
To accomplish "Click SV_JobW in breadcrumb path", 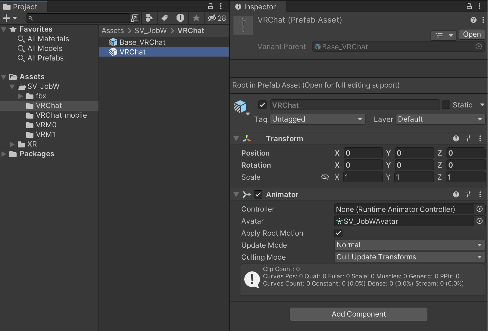I will (151, 31).
